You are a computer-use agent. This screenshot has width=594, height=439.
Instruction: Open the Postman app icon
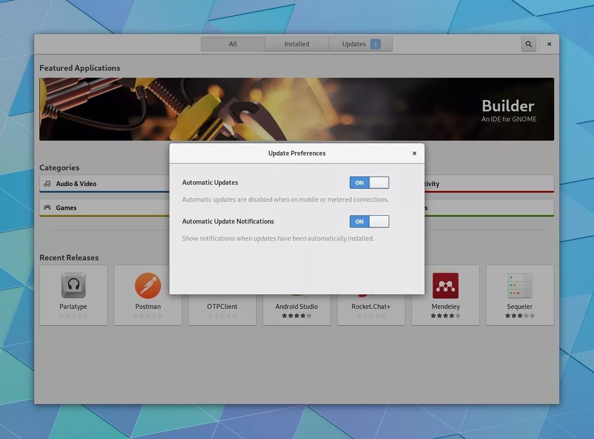(x=148, y=285)
